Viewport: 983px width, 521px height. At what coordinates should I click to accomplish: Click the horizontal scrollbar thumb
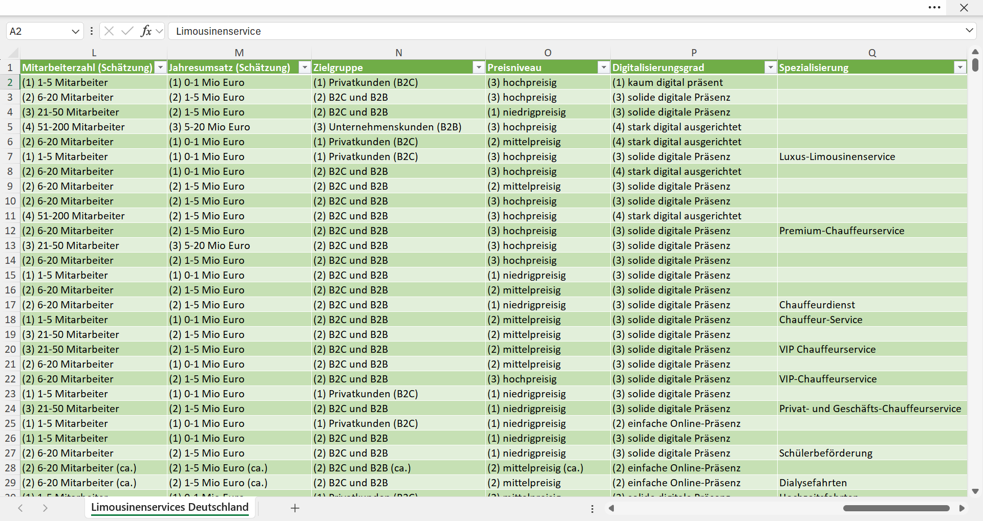pos(896,508)
